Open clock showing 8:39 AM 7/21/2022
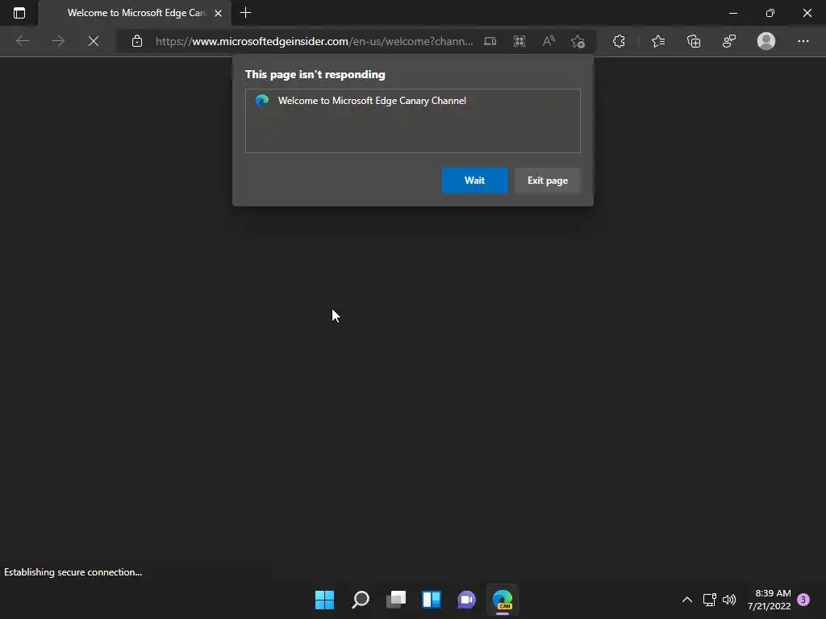 pyautogui.click(x=769, y=600)
